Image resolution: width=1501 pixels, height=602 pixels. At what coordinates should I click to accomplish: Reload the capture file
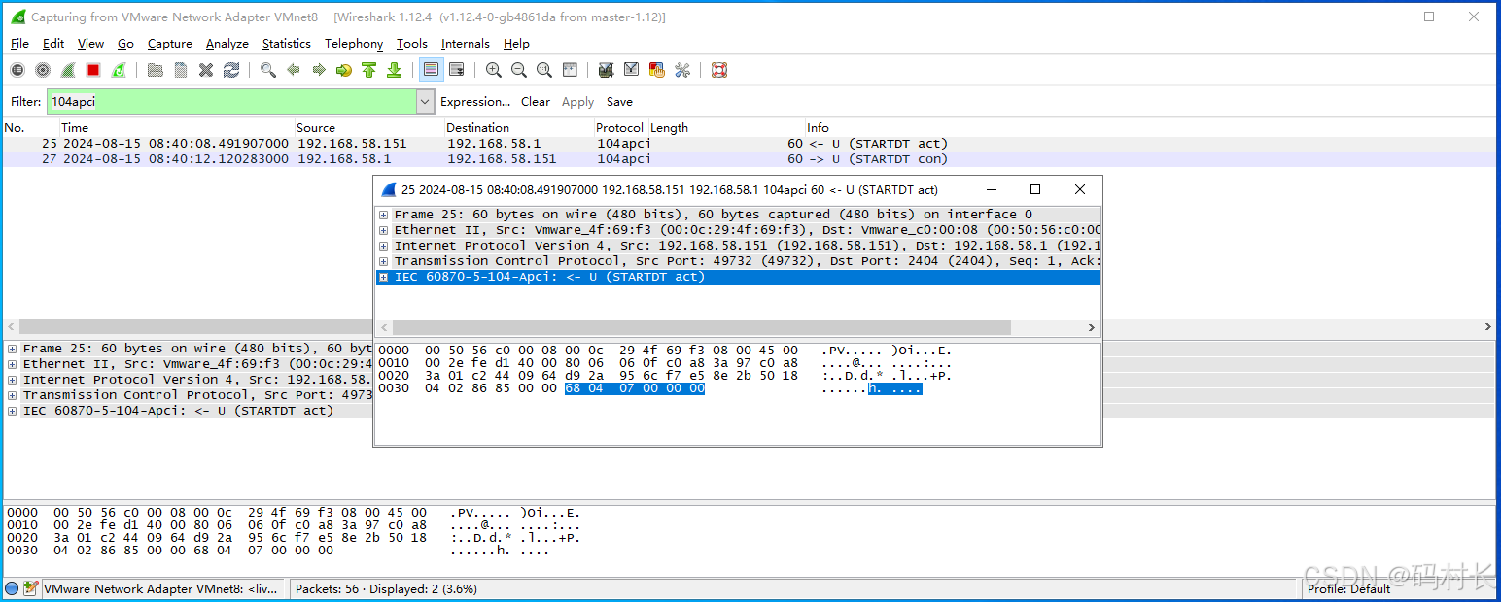231,70
